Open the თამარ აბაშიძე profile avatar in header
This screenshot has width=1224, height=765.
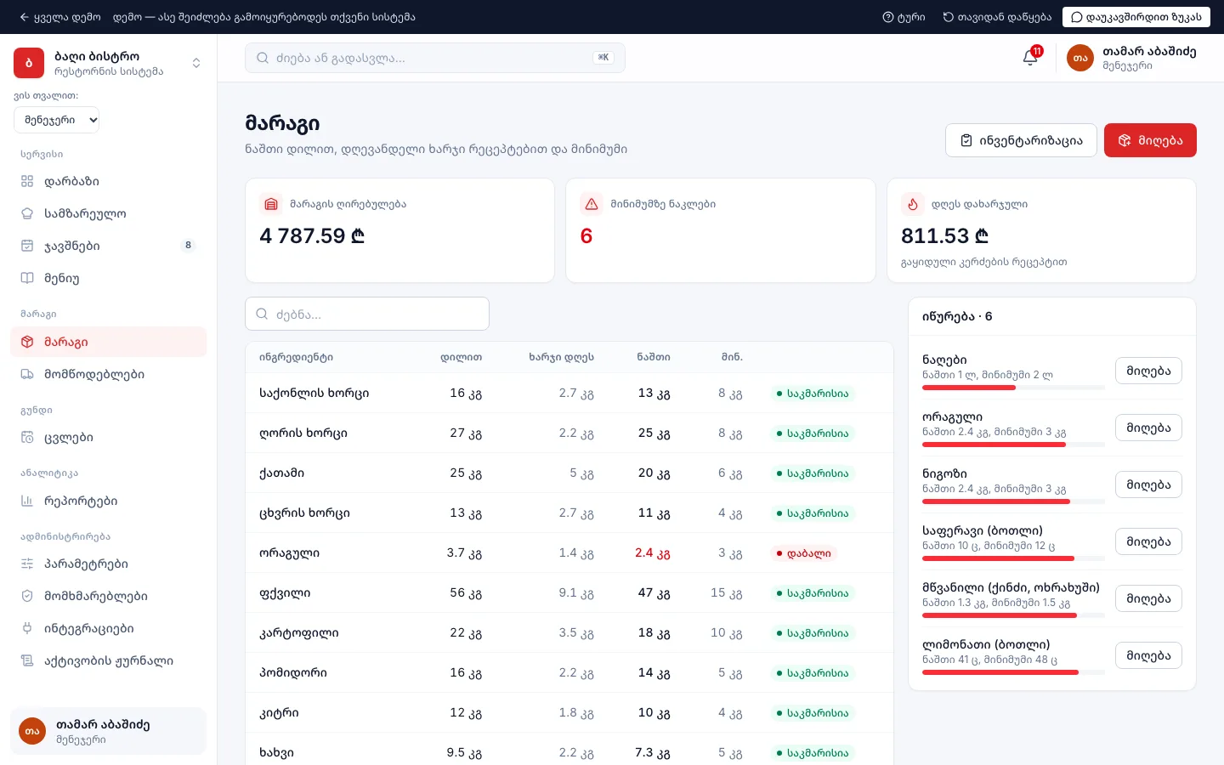1080,58
